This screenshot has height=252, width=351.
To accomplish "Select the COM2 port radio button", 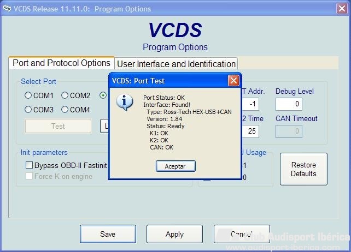I will pos(65,95).
